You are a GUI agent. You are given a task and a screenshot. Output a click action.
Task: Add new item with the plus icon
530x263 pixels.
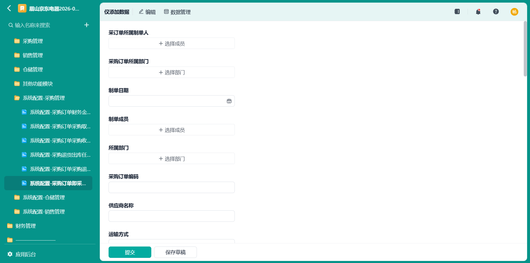(x=87, y=25)
